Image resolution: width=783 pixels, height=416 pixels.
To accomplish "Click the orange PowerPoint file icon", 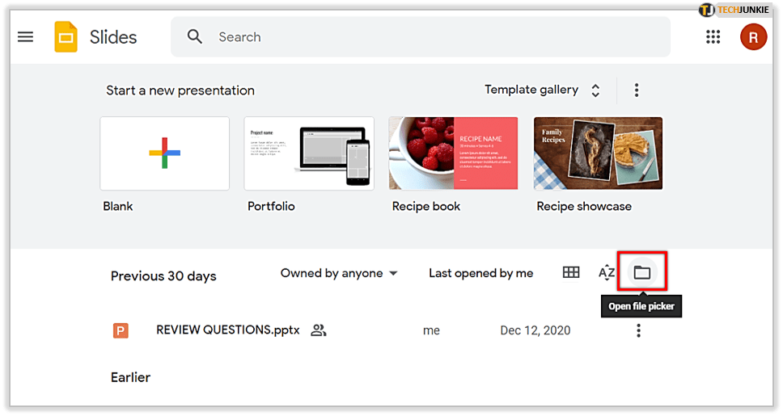I will [121, 330].
